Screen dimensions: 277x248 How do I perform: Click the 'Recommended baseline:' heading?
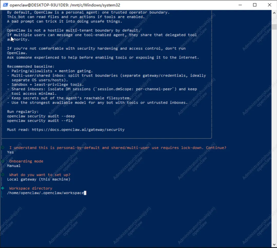point(31,67)
